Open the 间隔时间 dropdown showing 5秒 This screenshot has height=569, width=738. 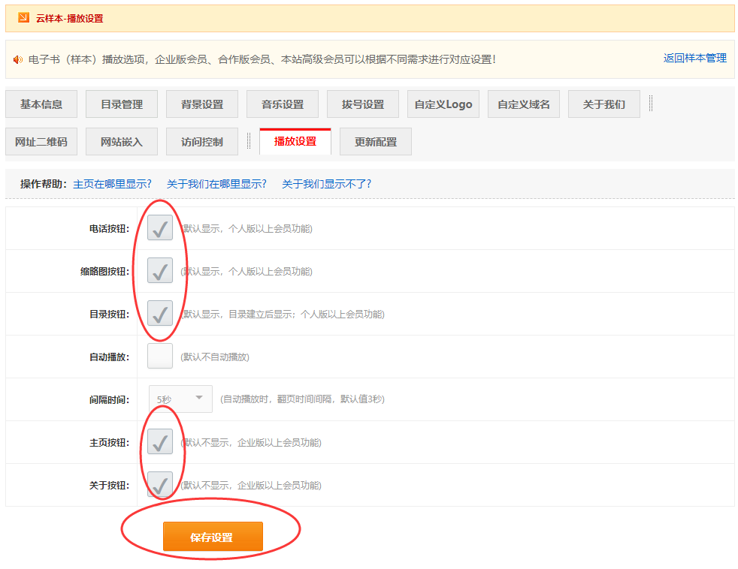pos(180,399)
